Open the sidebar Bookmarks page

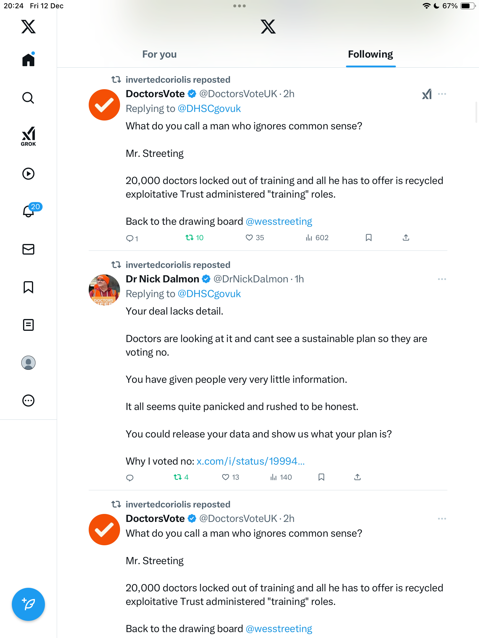(x=28, y=287)
